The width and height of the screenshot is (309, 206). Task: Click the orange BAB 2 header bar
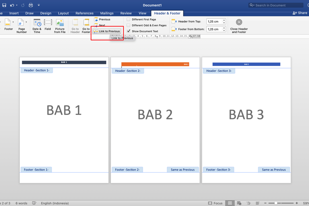point(155,64)
